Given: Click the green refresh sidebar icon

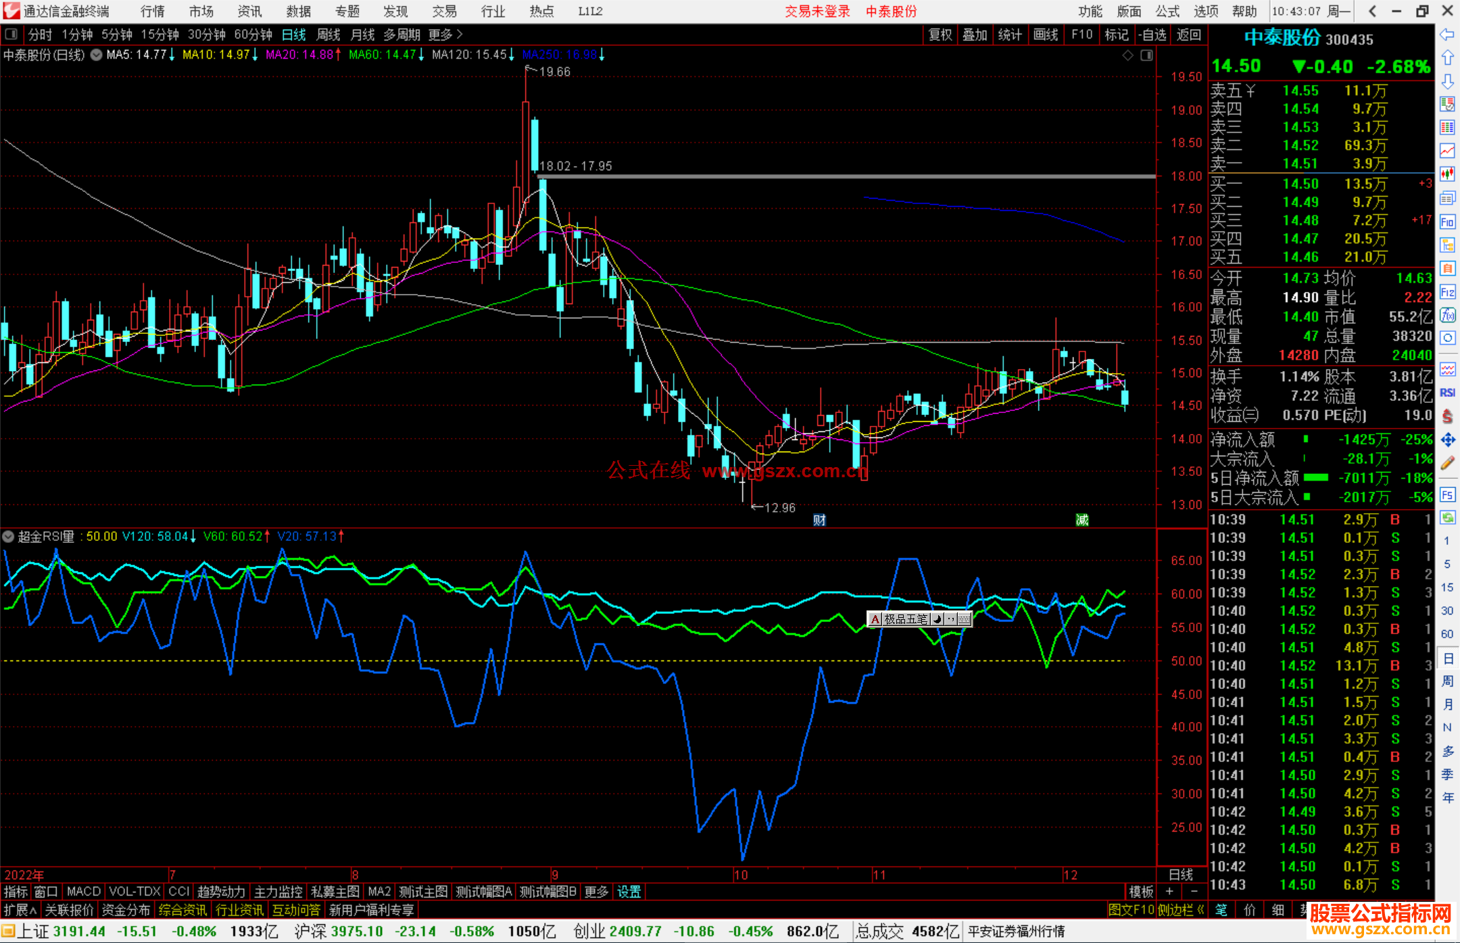Looking at the screenshot, I should [x=1447, y=518].
